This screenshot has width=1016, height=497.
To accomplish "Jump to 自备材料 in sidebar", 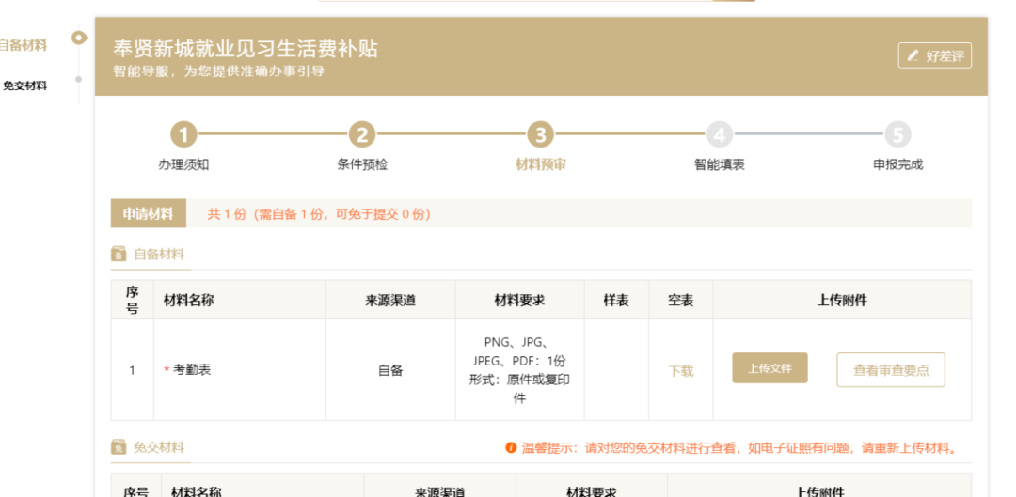I will click(24, 45).
